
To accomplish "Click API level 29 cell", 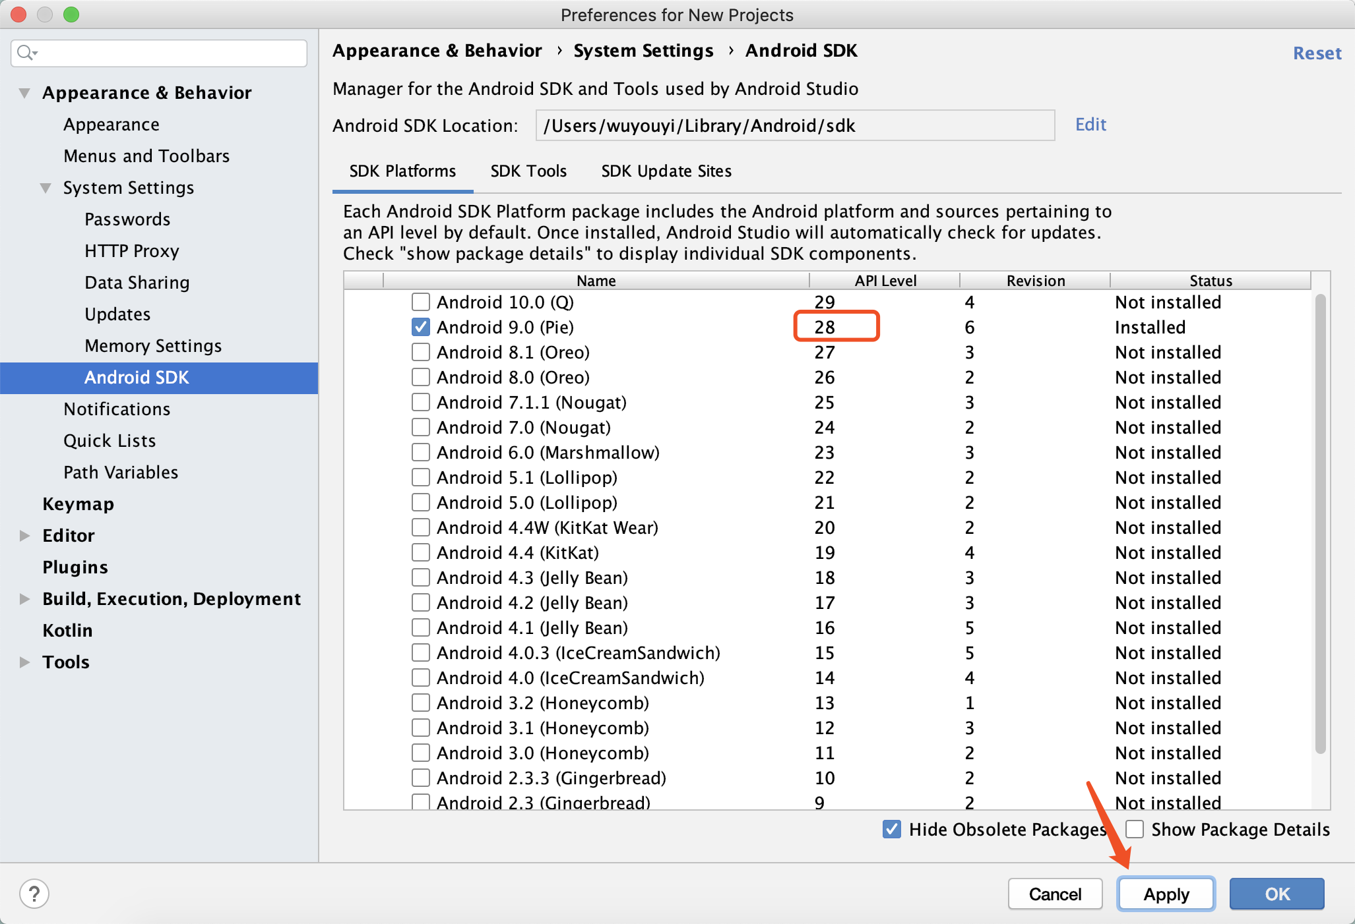I will (x=825, y=303).
